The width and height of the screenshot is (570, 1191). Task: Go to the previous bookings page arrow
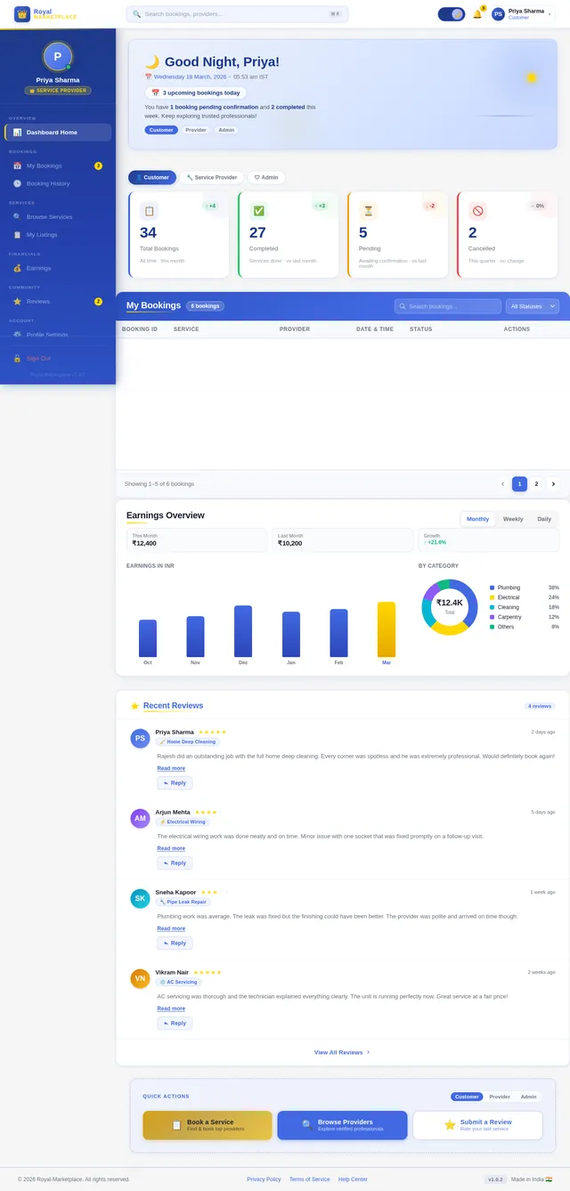[502, 483]
